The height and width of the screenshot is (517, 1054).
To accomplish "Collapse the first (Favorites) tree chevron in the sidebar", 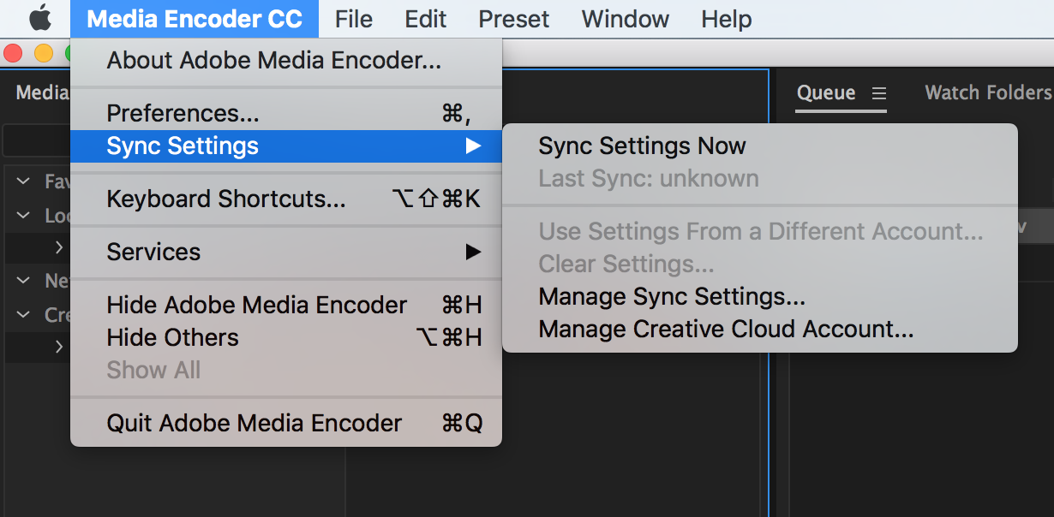I will coord(24,181).
